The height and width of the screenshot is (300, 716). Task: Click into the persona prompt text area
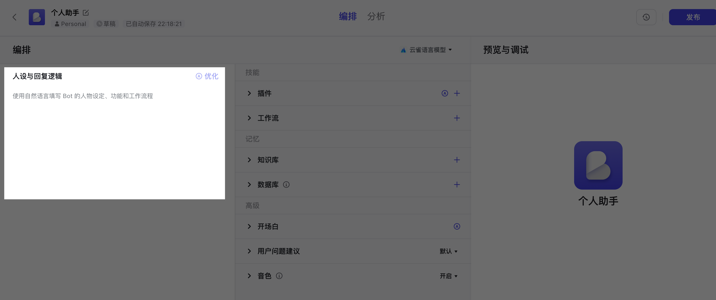pyautogui.click(x=115, y=144)
